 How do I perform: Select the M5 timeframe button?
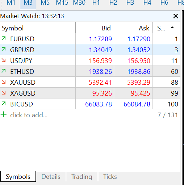45,3
